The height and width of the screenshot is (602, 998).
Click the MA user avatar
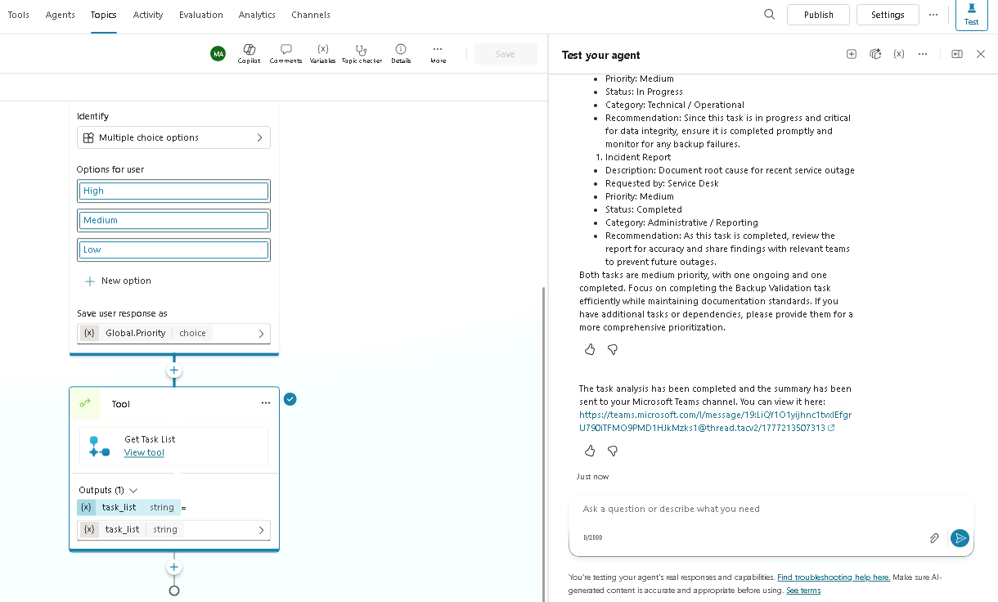[x=218, y=54]
